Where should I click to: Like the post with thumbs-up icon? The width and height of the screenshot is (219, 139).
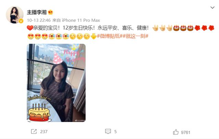(176, 132)
